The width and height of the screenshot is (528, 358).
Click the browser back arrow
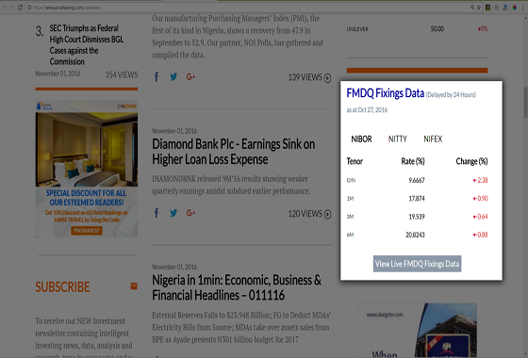click(x=5, y=8)
